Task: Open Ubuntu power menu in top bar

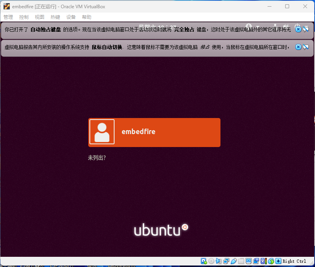Action: (297, 26)
